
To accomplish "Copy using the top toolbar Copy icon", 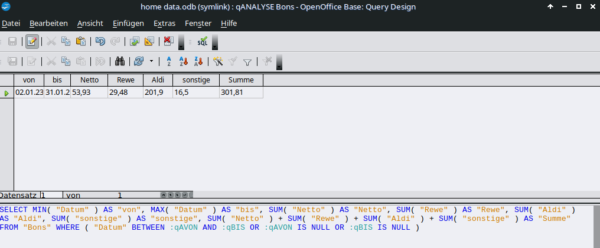I will coord(66,42).
